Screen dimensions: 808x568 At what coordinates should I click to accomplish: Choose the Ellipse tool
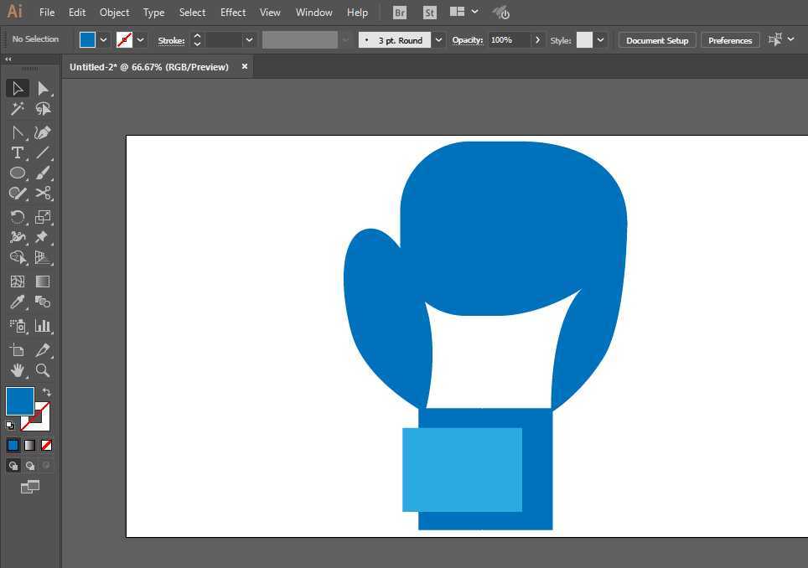tap(17, 173)
